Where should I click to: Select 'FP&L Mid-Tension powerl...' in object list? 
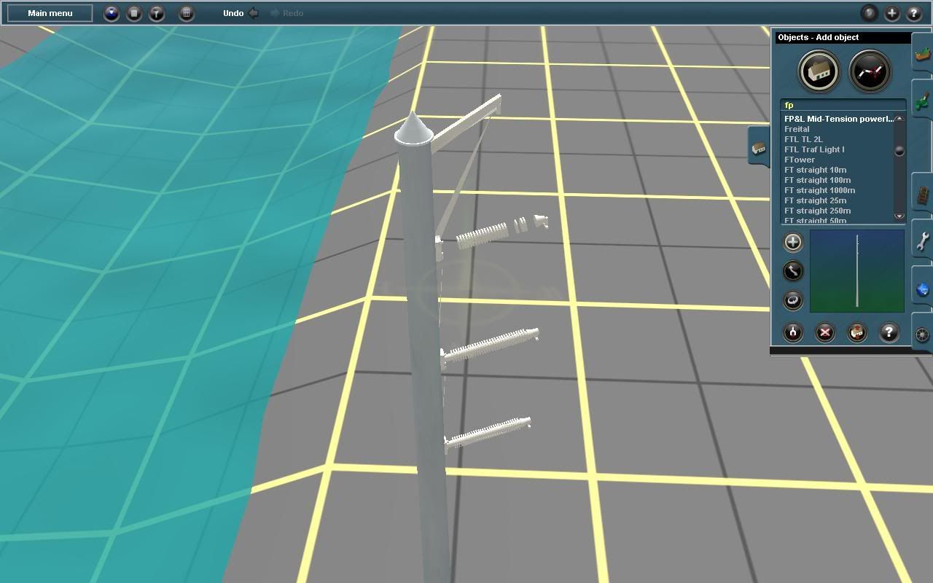[838, 119]
